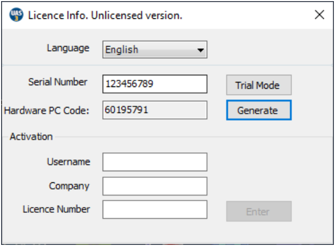Click into the Username text box
The height and width of the screenshot is (246, 335).
(x=155, y=162)
